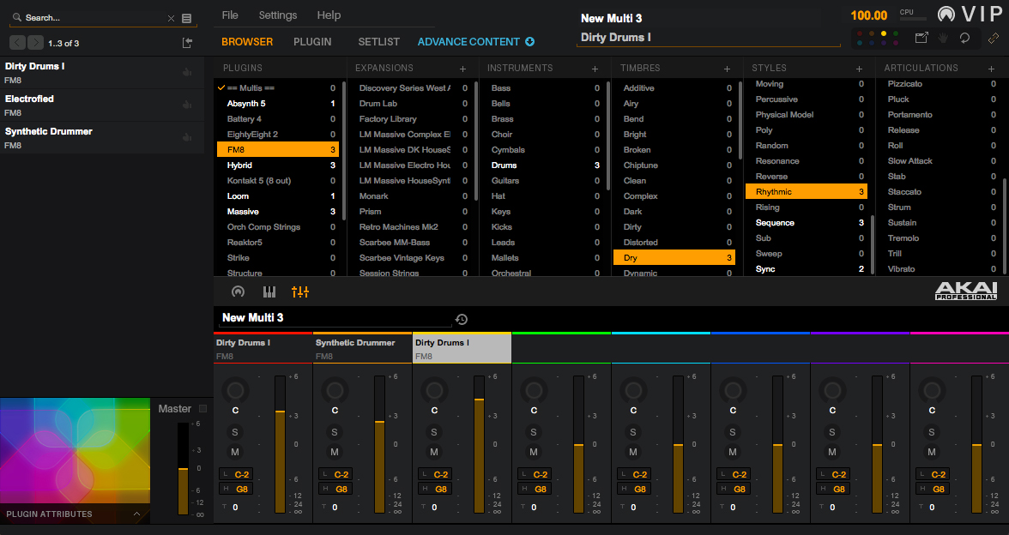Expand the Plugin Attributes panel

point(136,514)
